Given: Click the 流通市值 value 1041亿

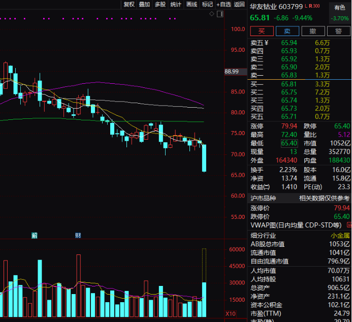Looking at the screenshot, I should pos(339,252).
